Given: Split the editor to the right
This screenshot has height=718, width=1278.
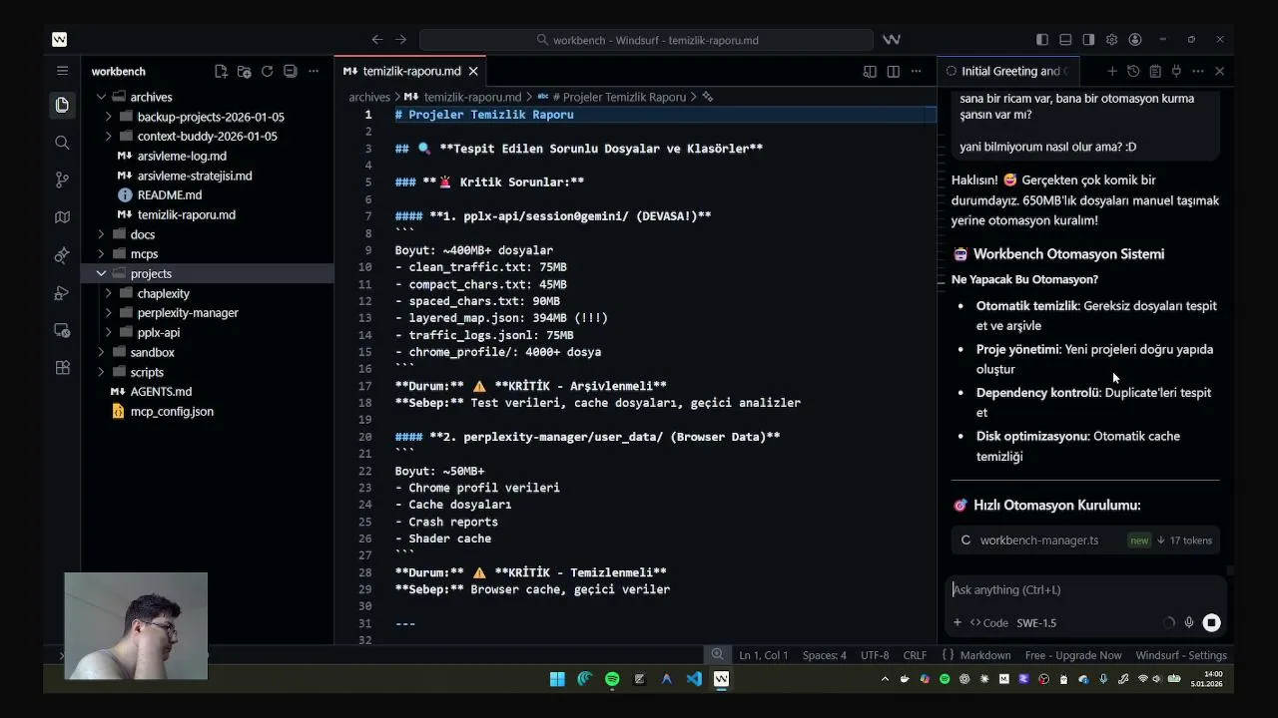Looking at the screenshot, I should [893, 71].
